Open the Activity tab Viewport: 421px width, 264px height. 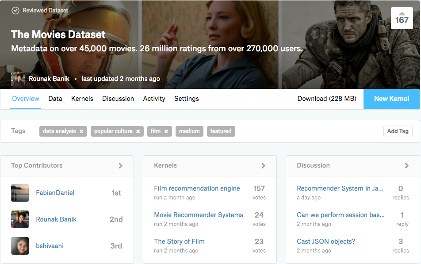click(154, 99)
